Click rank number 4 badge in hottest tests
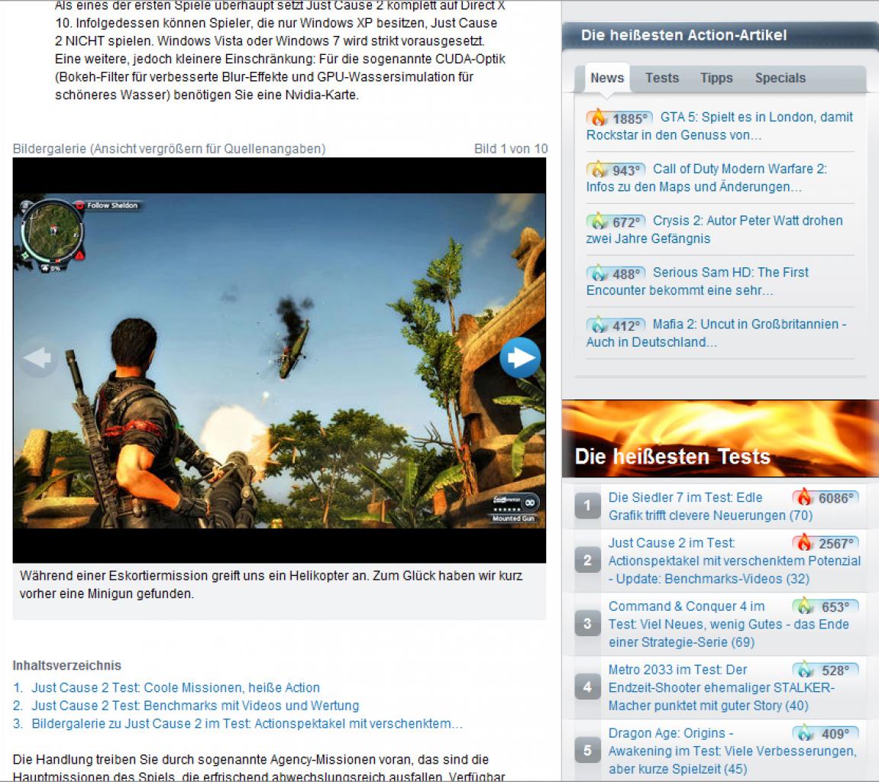The height and width of the screenshot is (782, 879). (x=587, y=687)
